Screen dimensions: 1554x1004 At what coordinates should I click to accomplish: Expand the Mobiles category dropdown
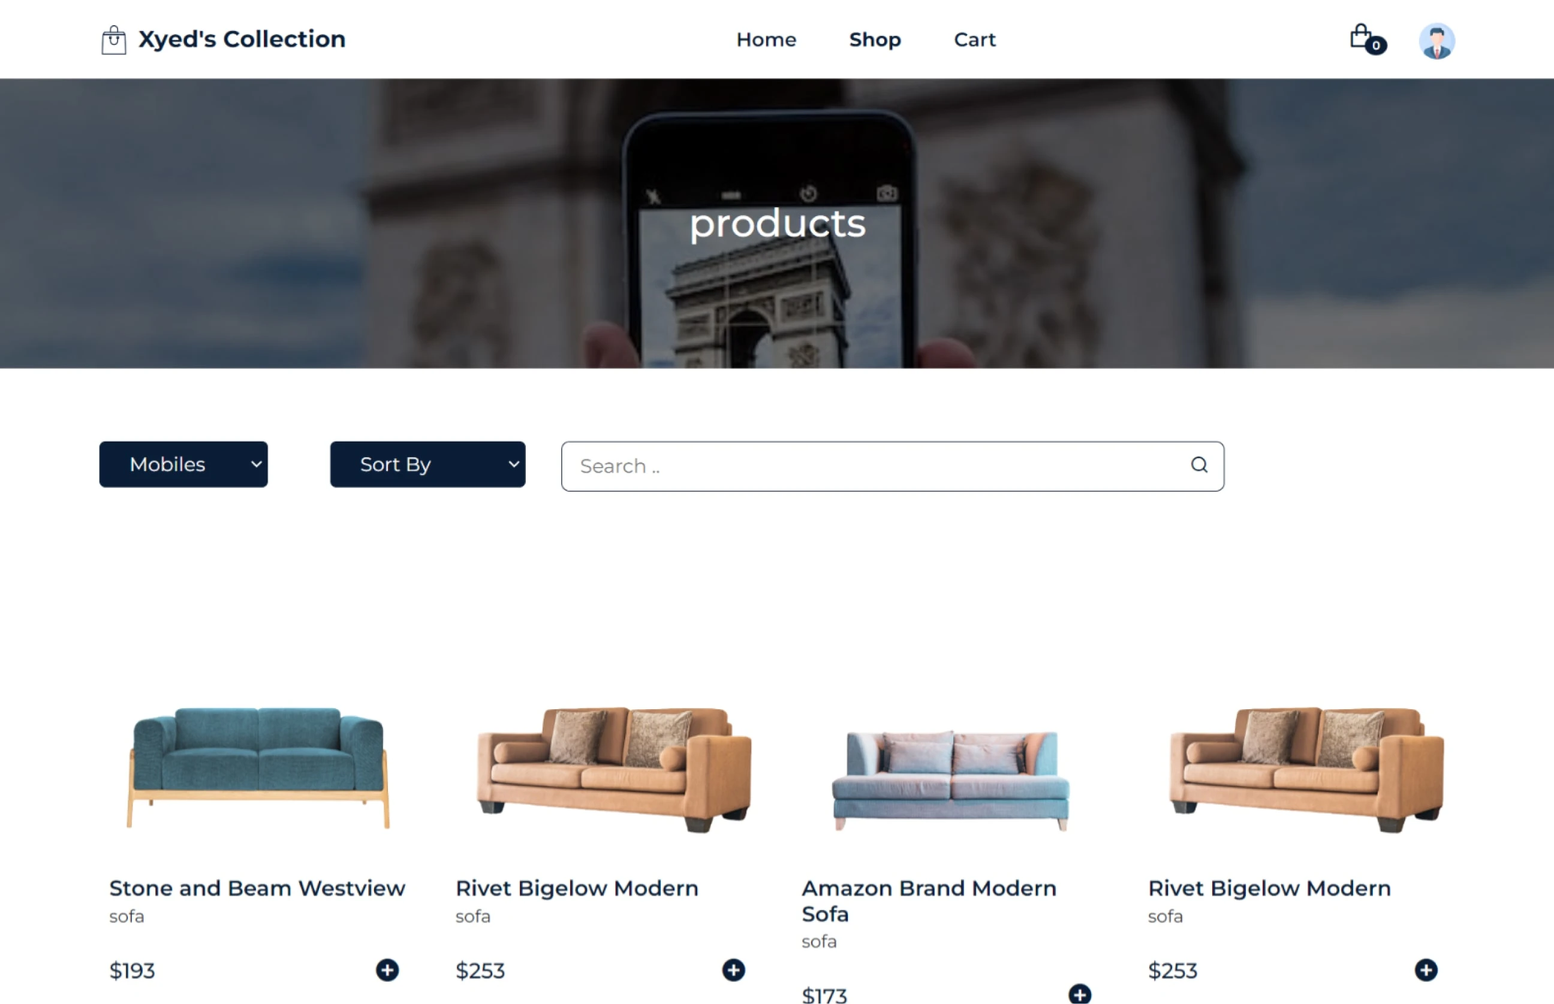coord(183,464)
